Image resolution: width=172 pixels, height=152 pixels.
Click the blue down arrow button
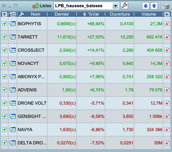click(145, 6)
